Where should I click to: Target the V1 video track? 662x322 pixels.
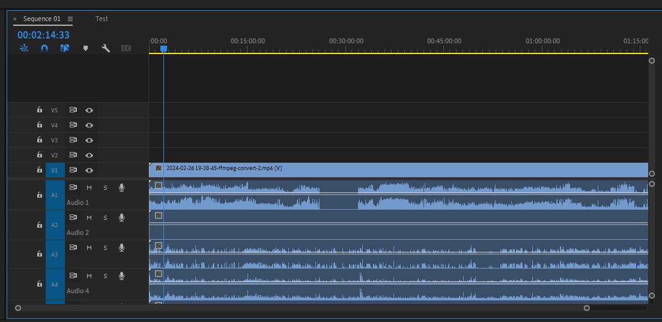(55, 170)
